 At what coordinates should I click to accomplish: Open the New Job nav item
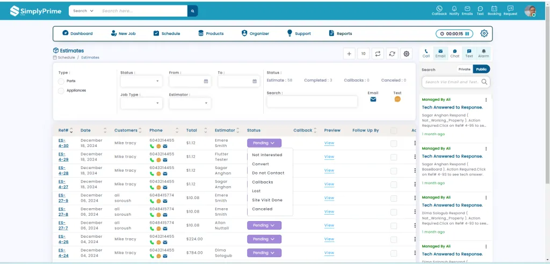(x=123, y=34)
